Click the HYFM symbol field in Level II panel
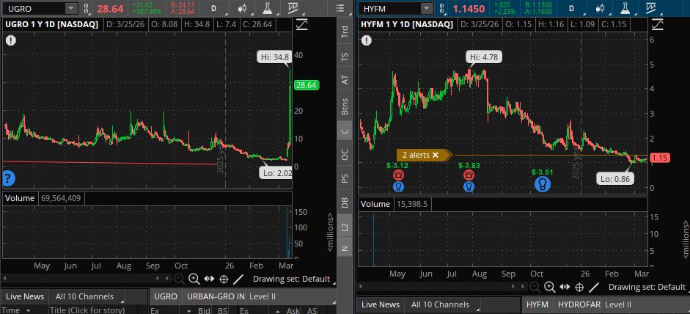Screen dimensions: 690x314 pos(537,304)
